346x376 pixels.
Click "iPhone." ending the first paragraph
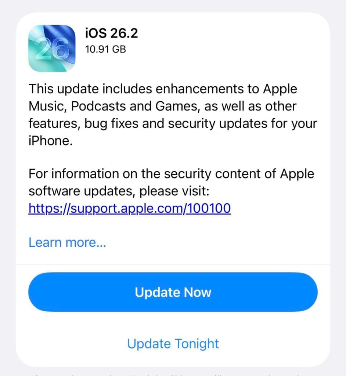tap(51, 141)
